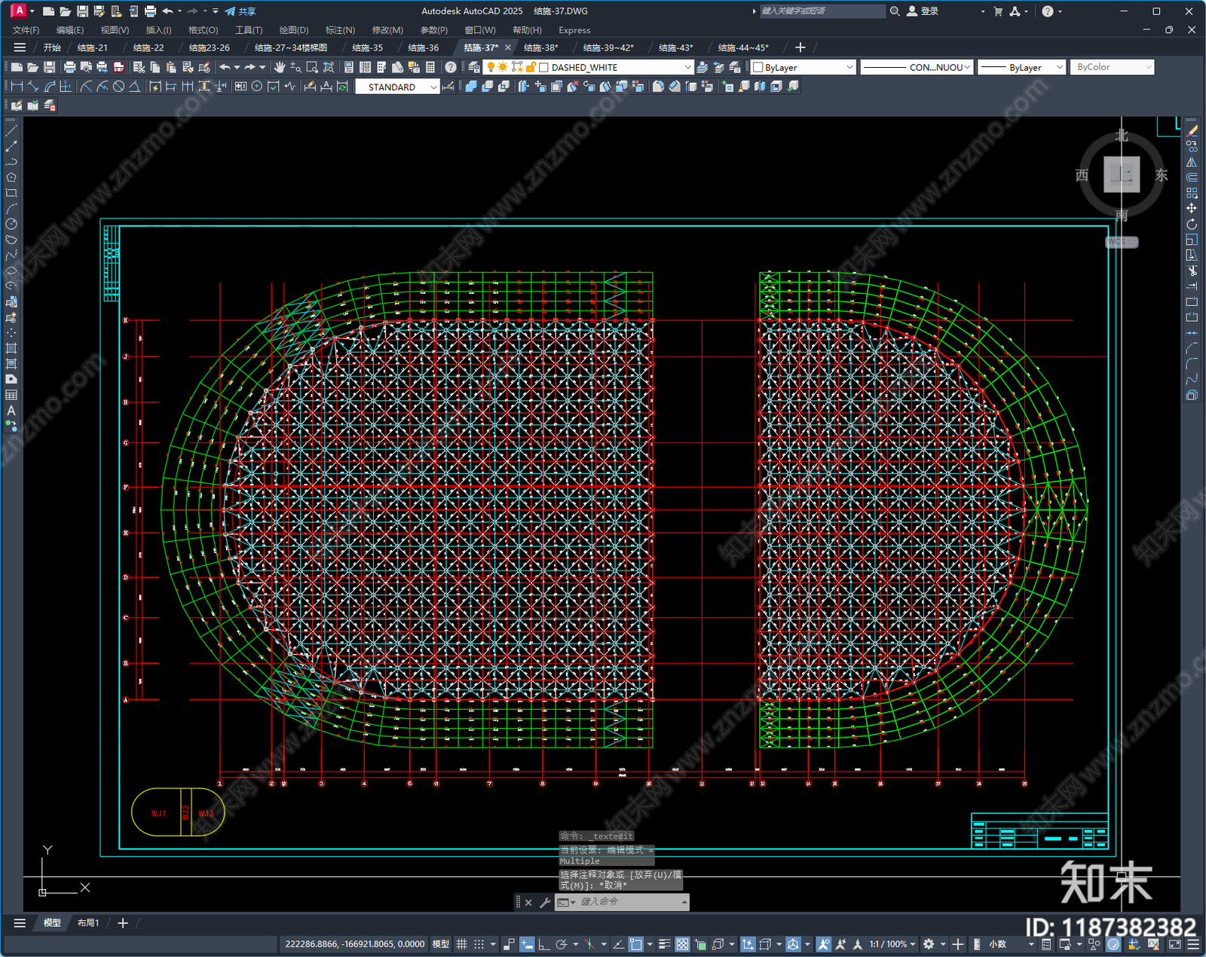Screen dimensions: 1206x957
Task: Expand the DASHED_WHITE layer dropdown
Action: click(x=687, y=67)
